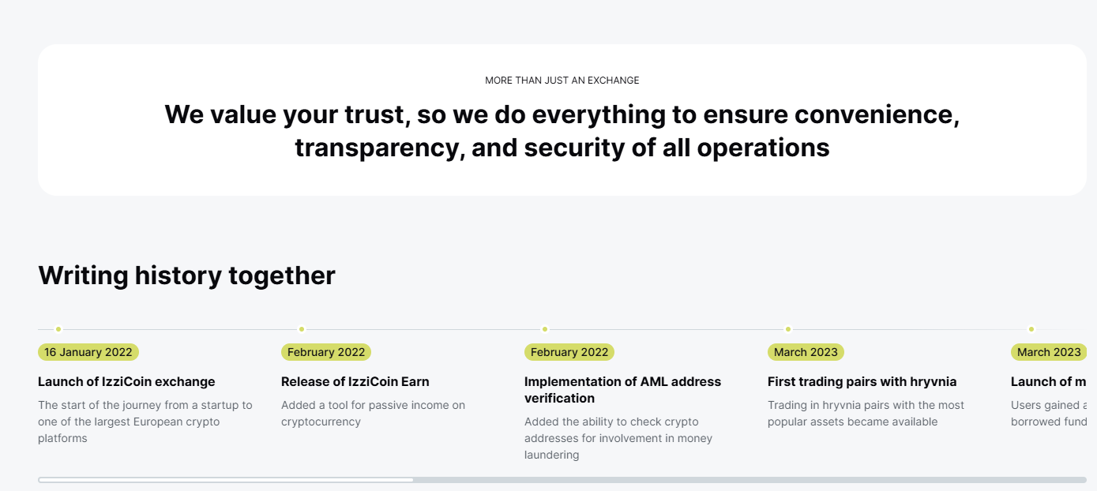Click the passive income description text
Viewport: 1097px width, 491px height.
click(373, 413)
